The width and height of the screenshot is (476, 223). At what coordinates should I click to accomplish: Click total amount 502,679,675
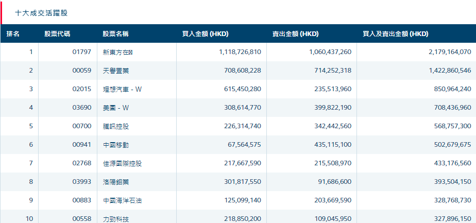[453, 145]
